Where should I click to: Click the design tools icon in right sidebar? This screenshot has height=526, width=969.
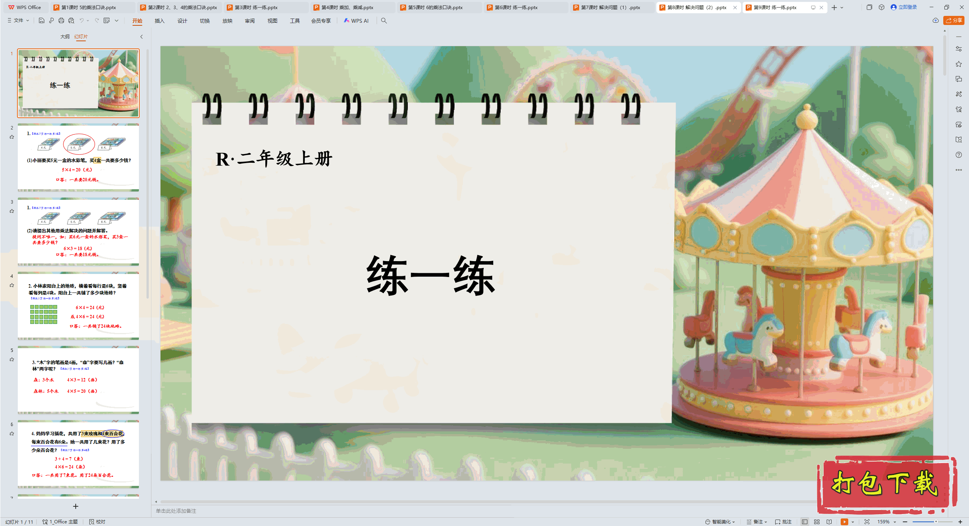[959, 94]
